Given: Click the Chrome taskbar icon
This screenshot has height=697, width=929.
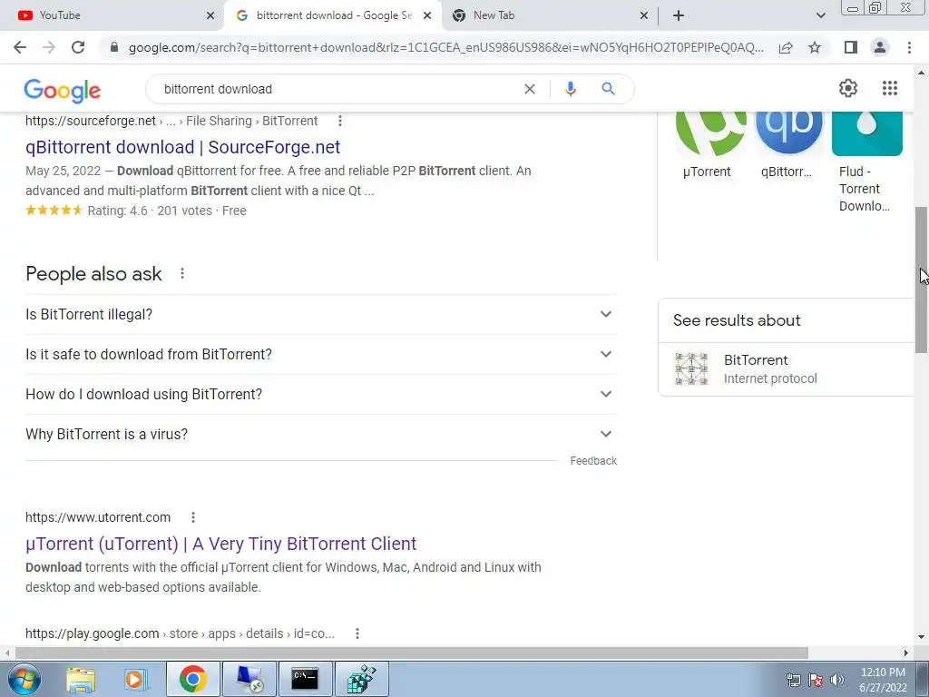Looking at the screenshot, I should [x=192, y=679].
